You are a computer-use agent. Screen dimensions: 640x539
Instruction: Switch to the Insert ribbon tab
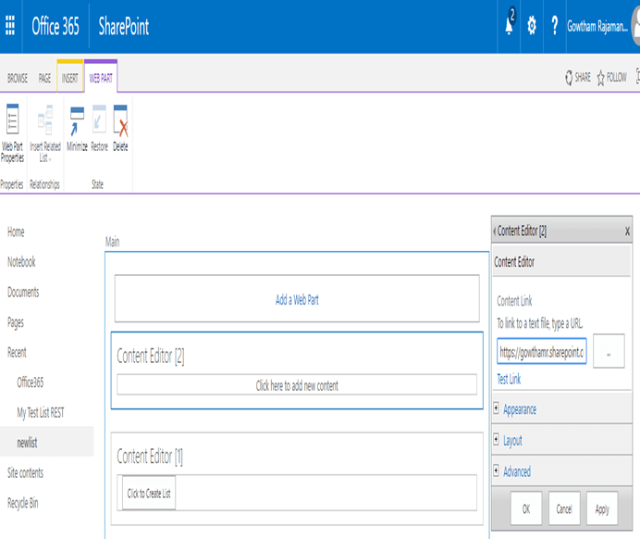coord(69,78)
